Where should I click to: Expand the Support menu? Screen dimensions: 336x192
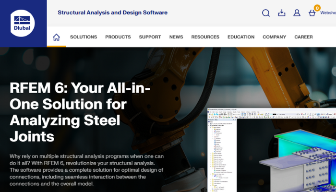tap(150, 37)
